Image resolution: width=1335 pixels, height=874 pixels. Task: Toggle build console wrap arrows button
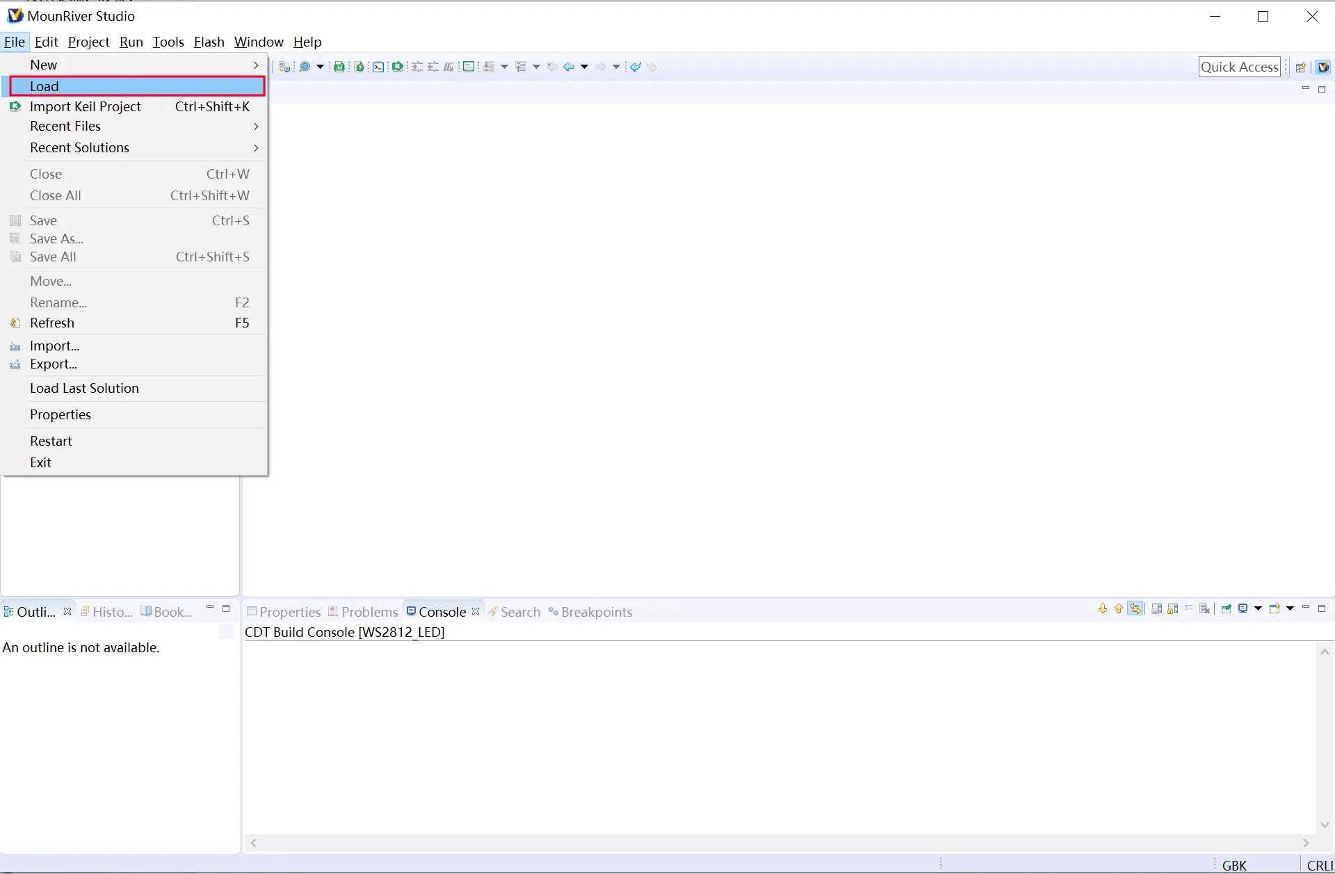click(x=1135, y=609)
